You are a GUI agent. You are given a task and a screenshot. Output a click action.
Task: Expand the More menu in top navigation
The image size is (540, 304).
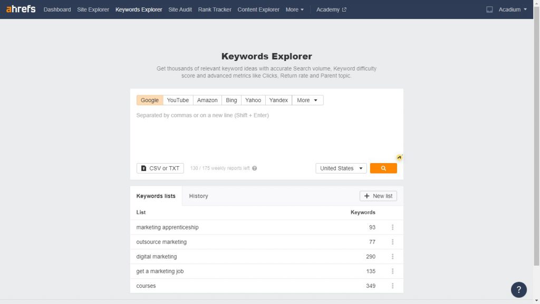294,9
